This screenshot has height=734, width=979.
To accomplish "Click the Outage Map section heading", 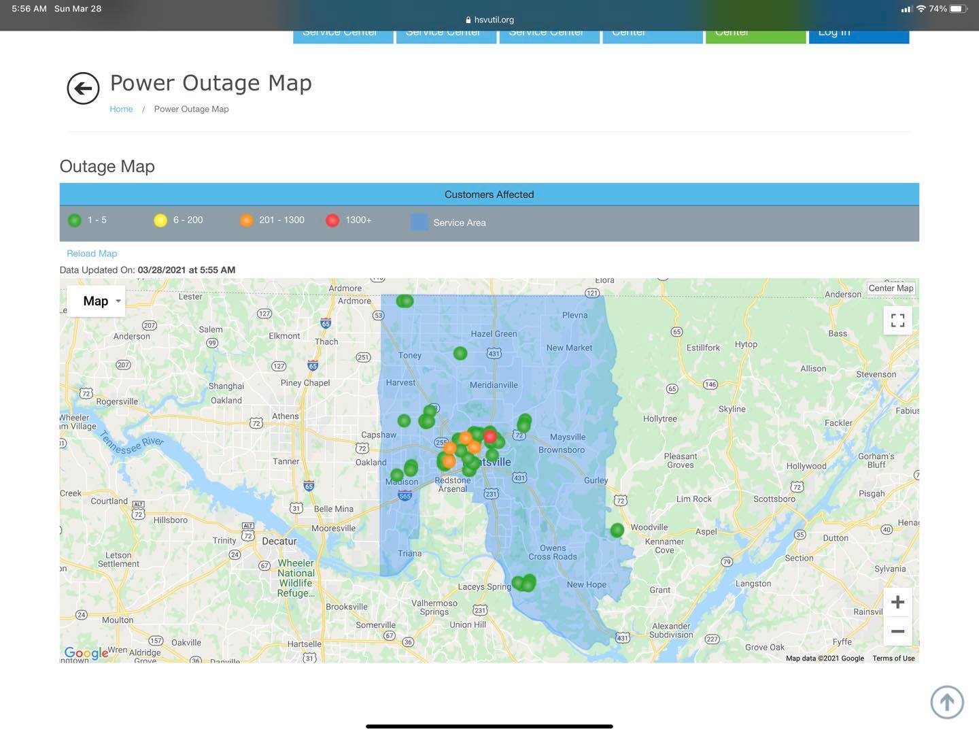I will 107,167.
